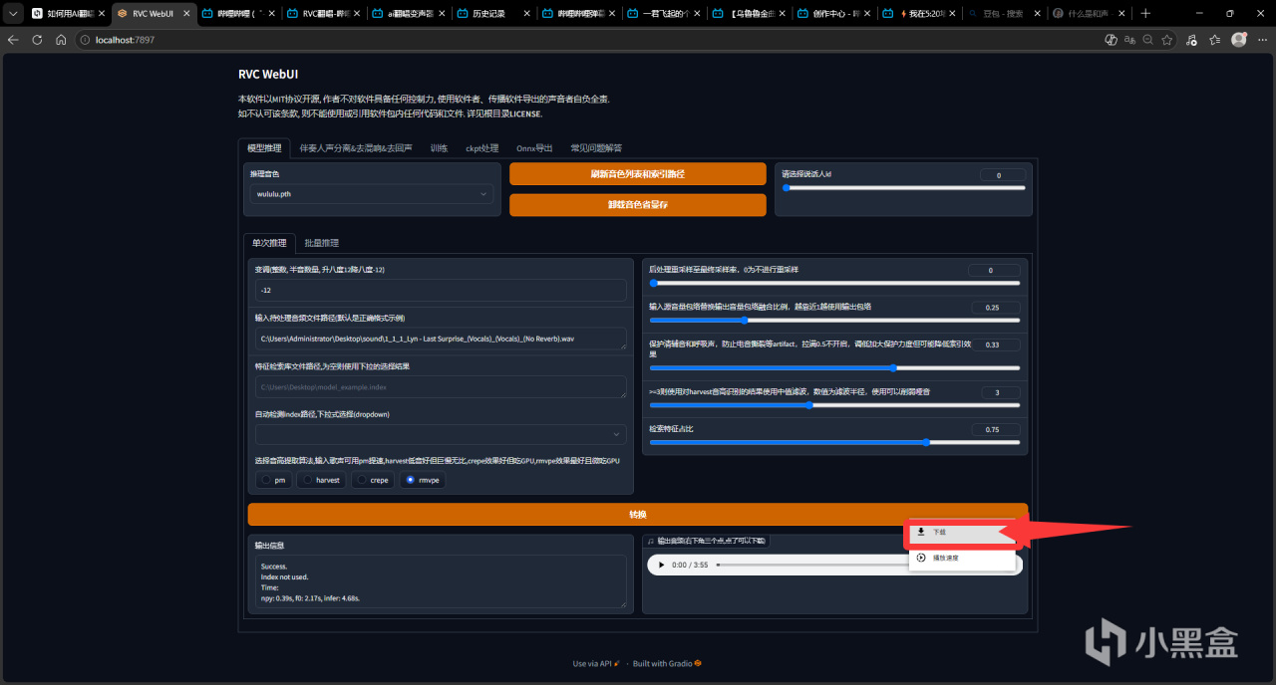Click the 卸载音色省显存 button
Image resolution: width=1276 pixels, height=685 pixels.
[x=638, y=205]
